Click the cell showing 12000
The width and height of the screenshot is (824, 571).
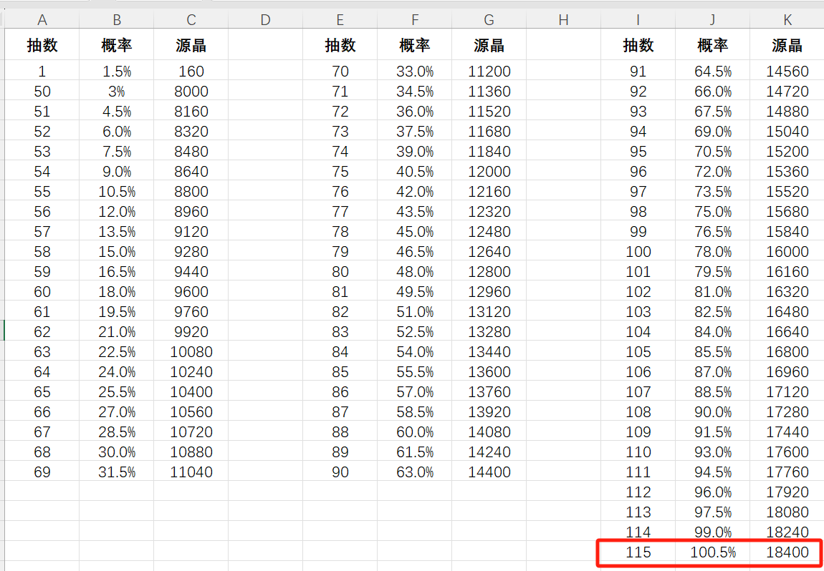489,171
